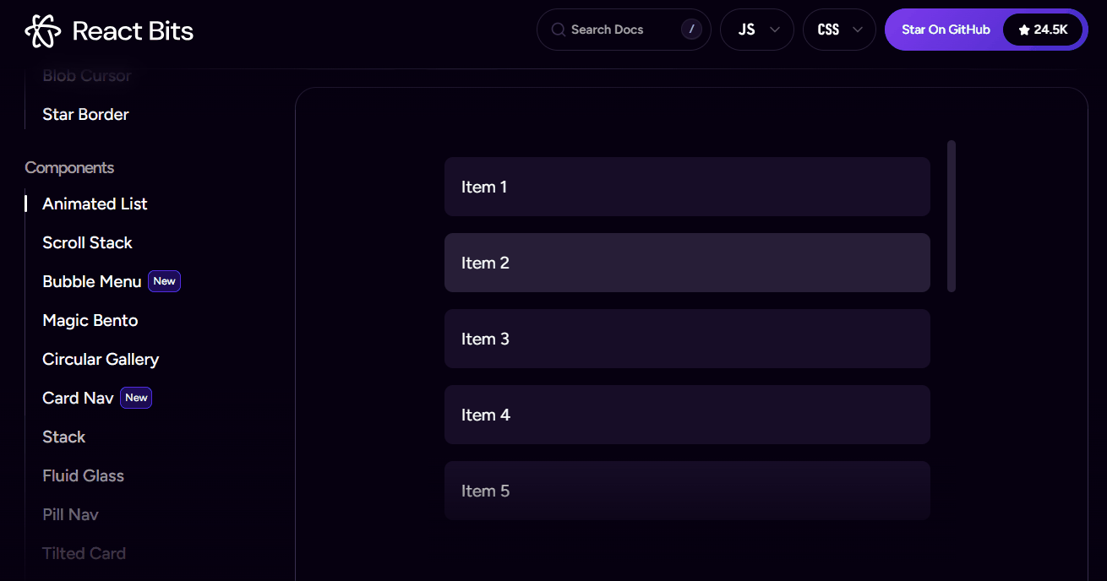Select Item 4 in the animated list
This screenshot has width=1107, height=581.
pos(687,415)
